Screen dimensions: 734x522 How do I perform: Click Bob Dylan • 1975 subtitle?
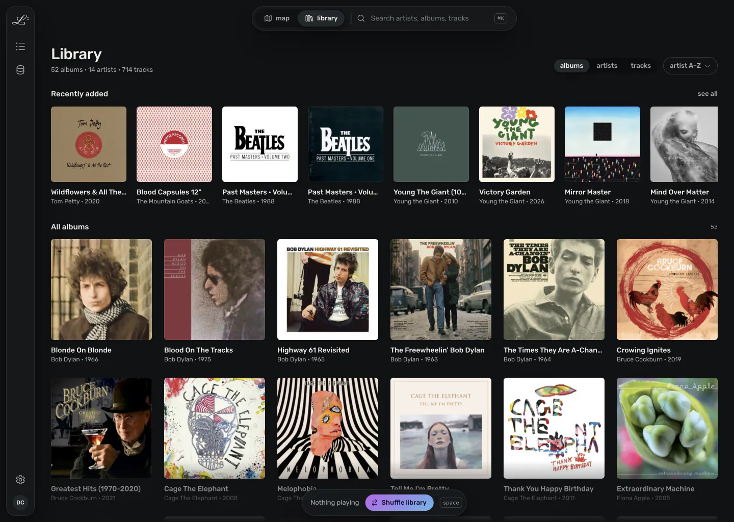click(x=188, y=359)
